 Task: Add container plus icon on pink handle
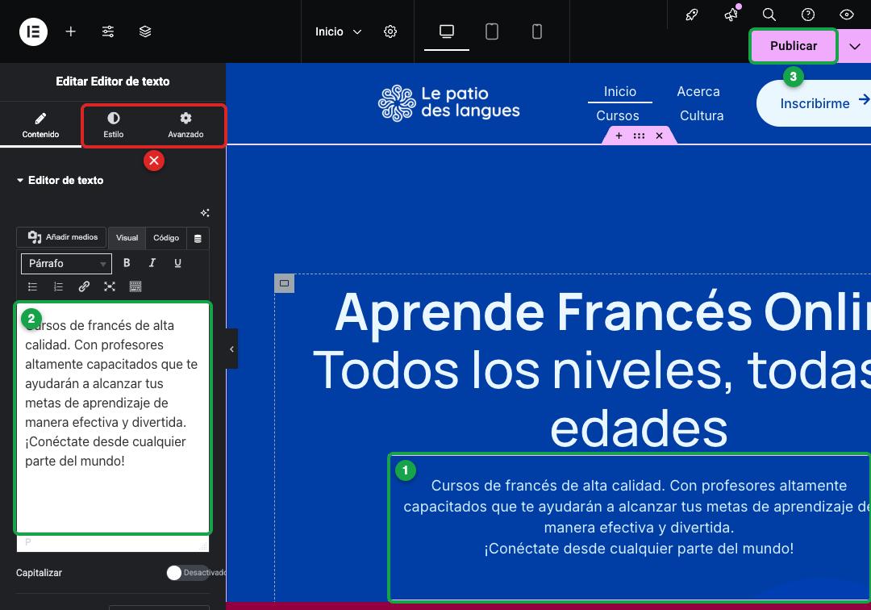pyautogui.click(x=619, y=136)
